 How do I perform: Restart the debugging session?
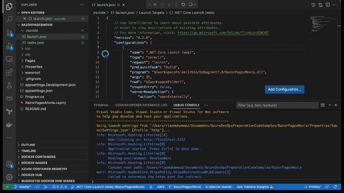click(x=183, y=5)
